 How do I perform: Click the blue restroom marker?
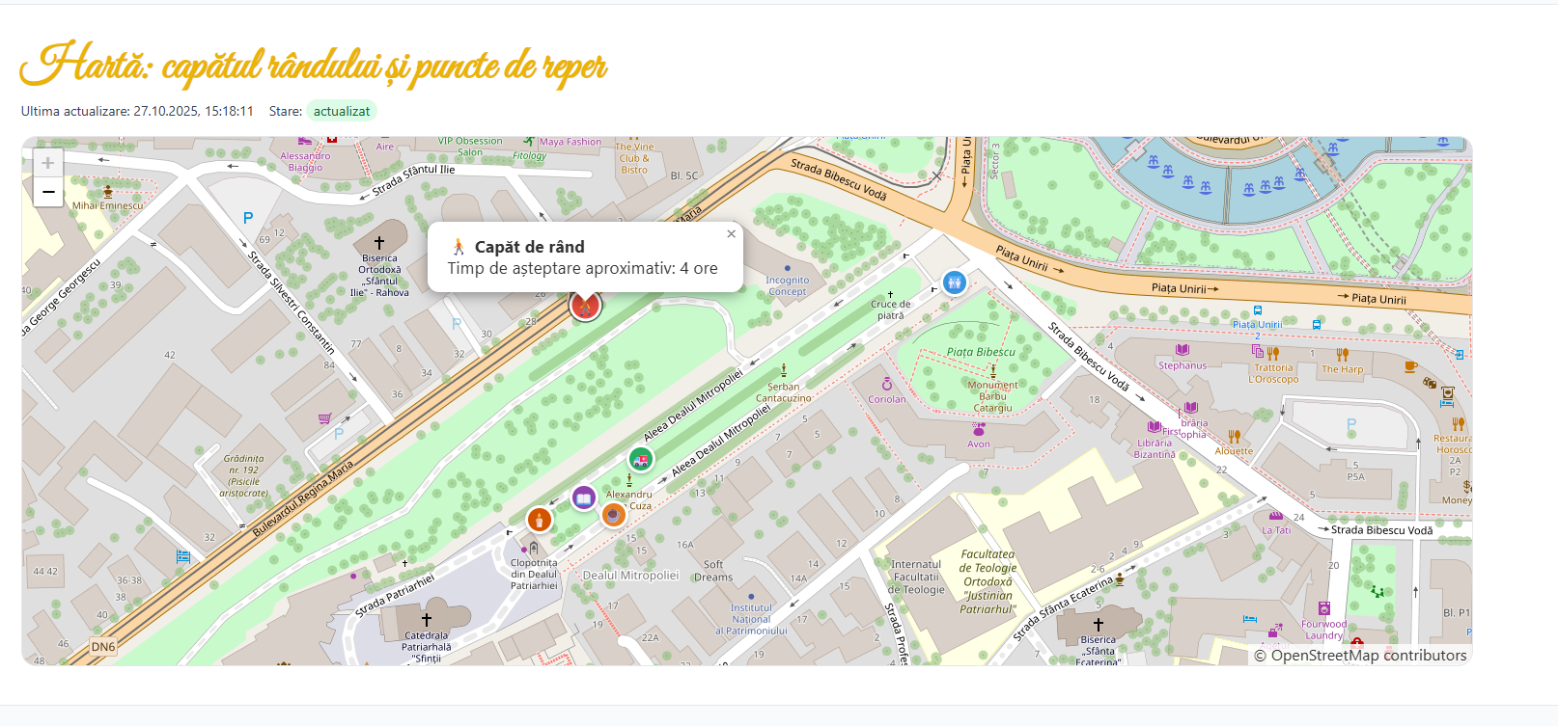click(x=954, y=282)
